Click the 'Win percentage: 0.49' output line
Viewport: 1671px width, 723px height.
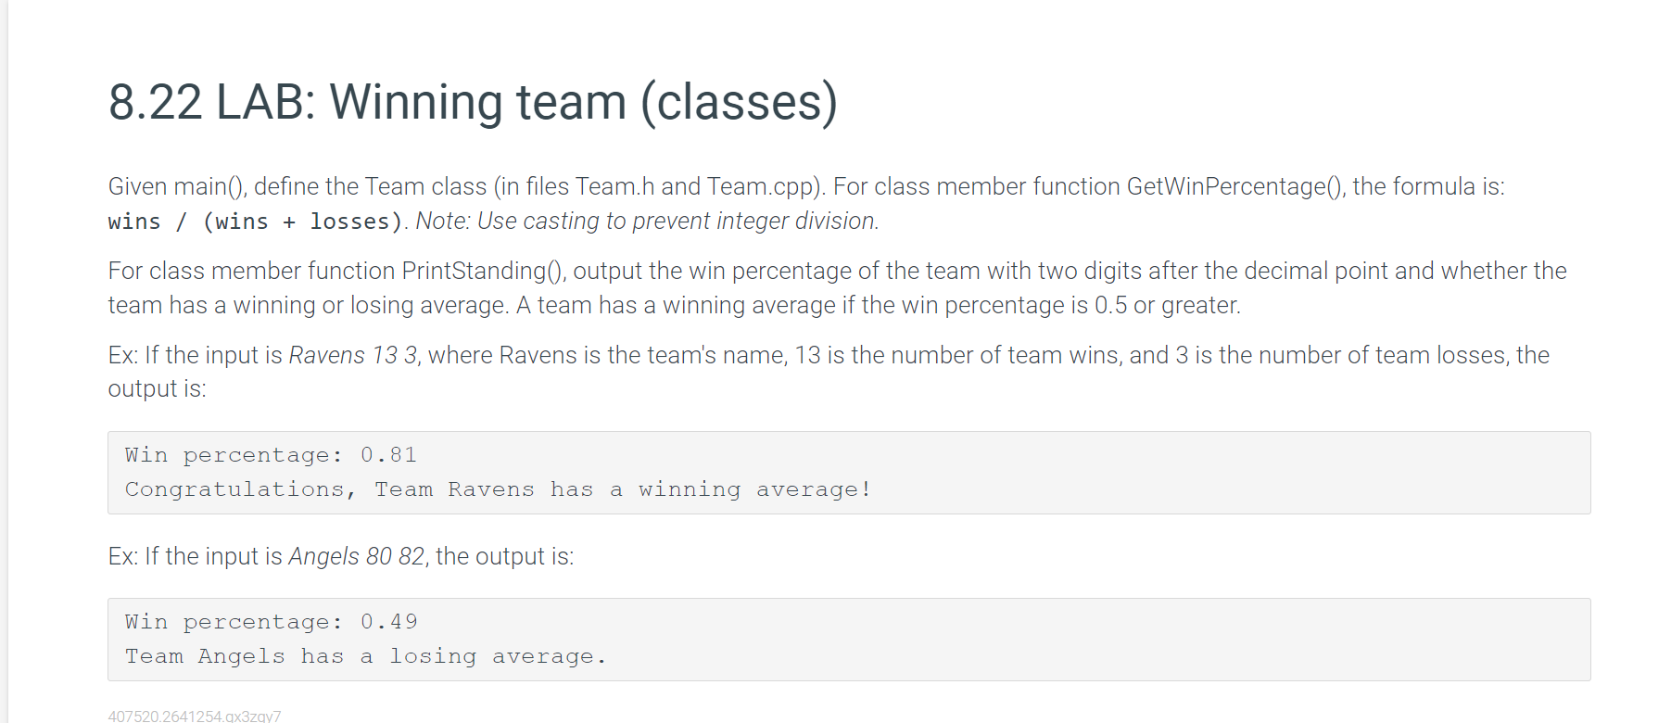[271, 622]
